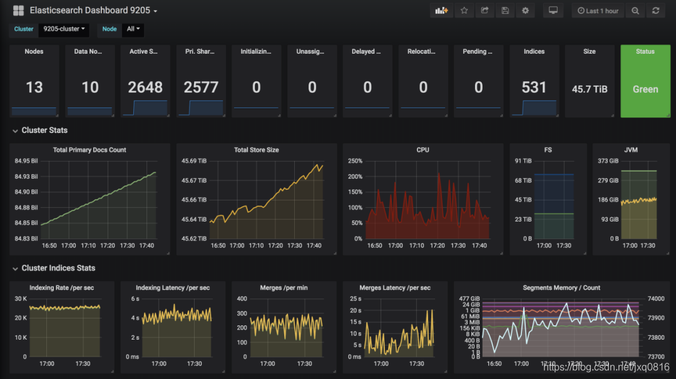Open Total Primary Docs Count panel menu

point(90,150)
